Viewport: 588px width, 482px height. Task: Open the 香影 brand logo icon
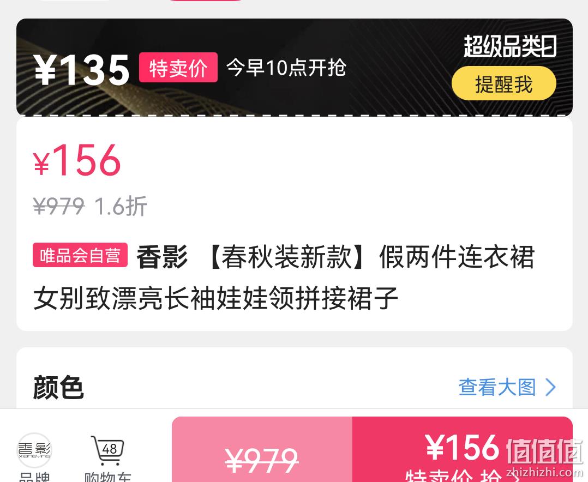pyautogui.click(x=34, y=450)
